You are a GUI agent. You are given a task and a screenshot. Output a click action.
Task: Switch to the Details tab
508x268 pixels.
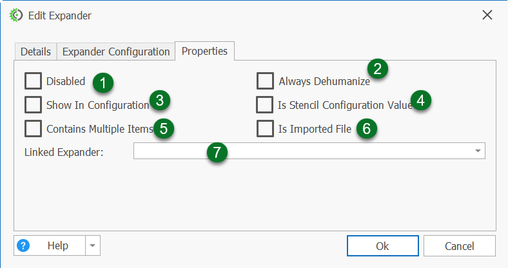[35, 52]
